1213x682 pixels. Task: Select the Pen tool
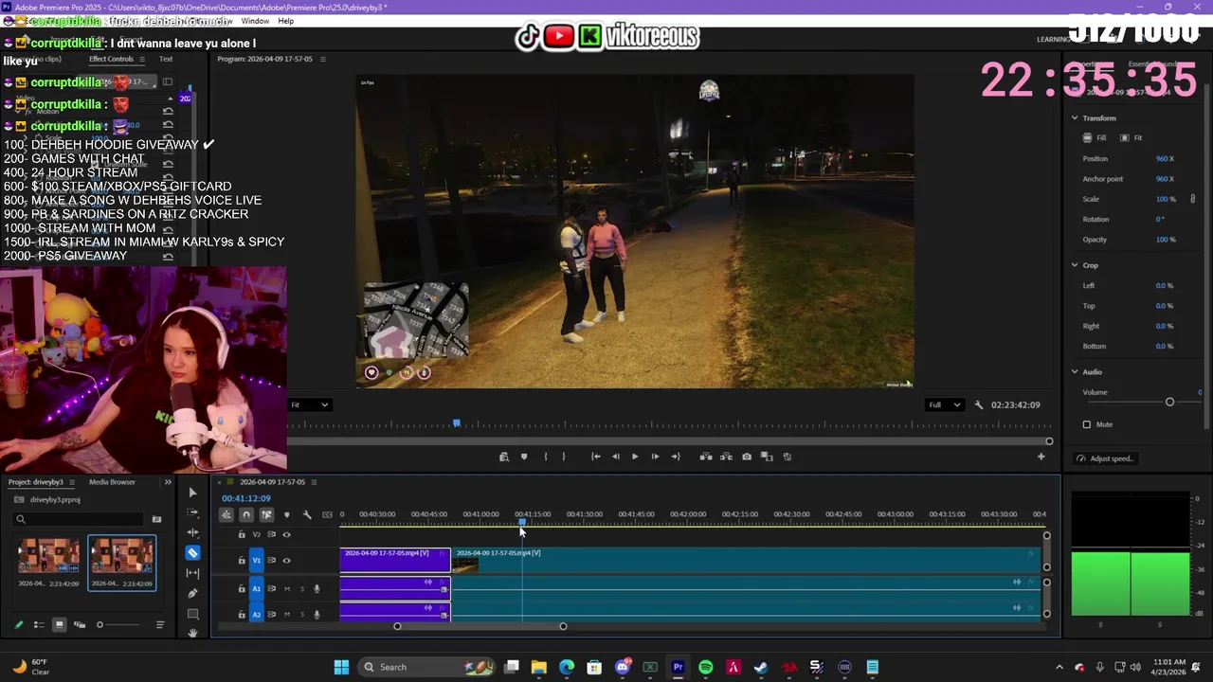(192, 593)
